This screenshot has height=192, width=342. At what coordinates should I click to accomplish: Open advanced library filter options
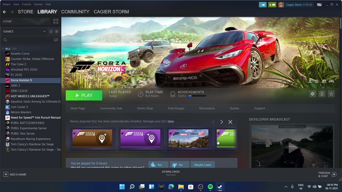[56, 40]
